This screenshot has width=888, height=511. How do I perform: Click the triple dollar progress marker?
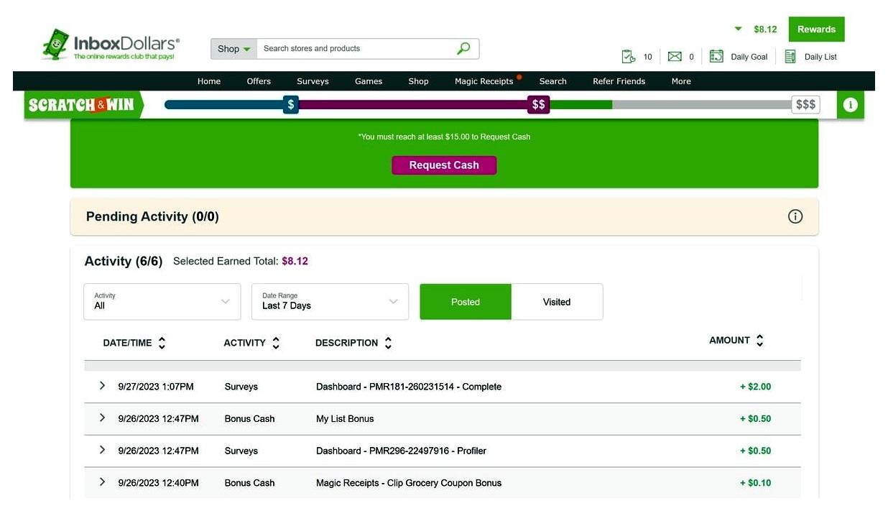pos(805,104)
